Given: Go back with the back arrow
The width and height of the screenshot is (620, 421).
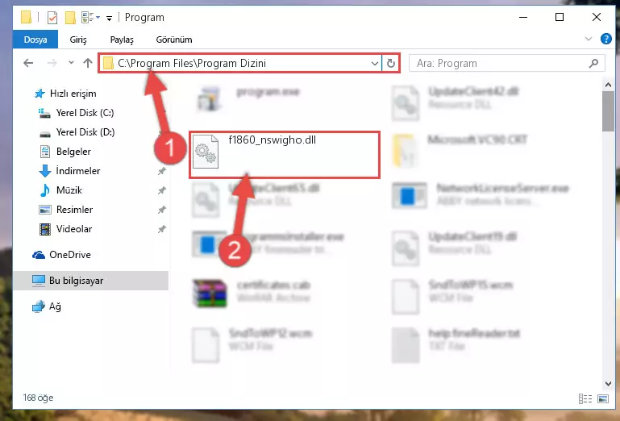Looking at the screenshot, I should (28, 63).
